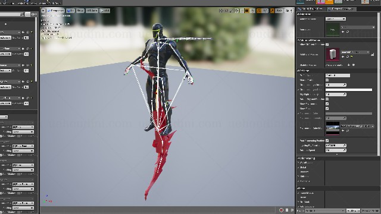Open the viewport options arrow menu

[x=43, y=11]
